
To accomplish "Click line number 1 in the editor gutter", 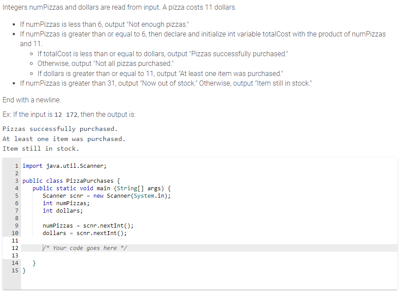I will 17,166.
